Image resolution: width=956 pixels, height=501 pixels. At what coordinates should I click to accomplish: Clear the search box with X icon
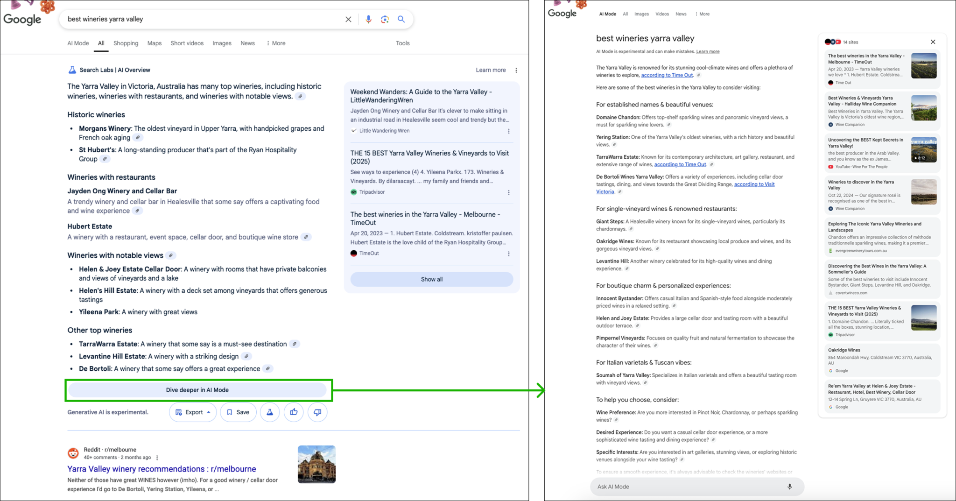348,19
